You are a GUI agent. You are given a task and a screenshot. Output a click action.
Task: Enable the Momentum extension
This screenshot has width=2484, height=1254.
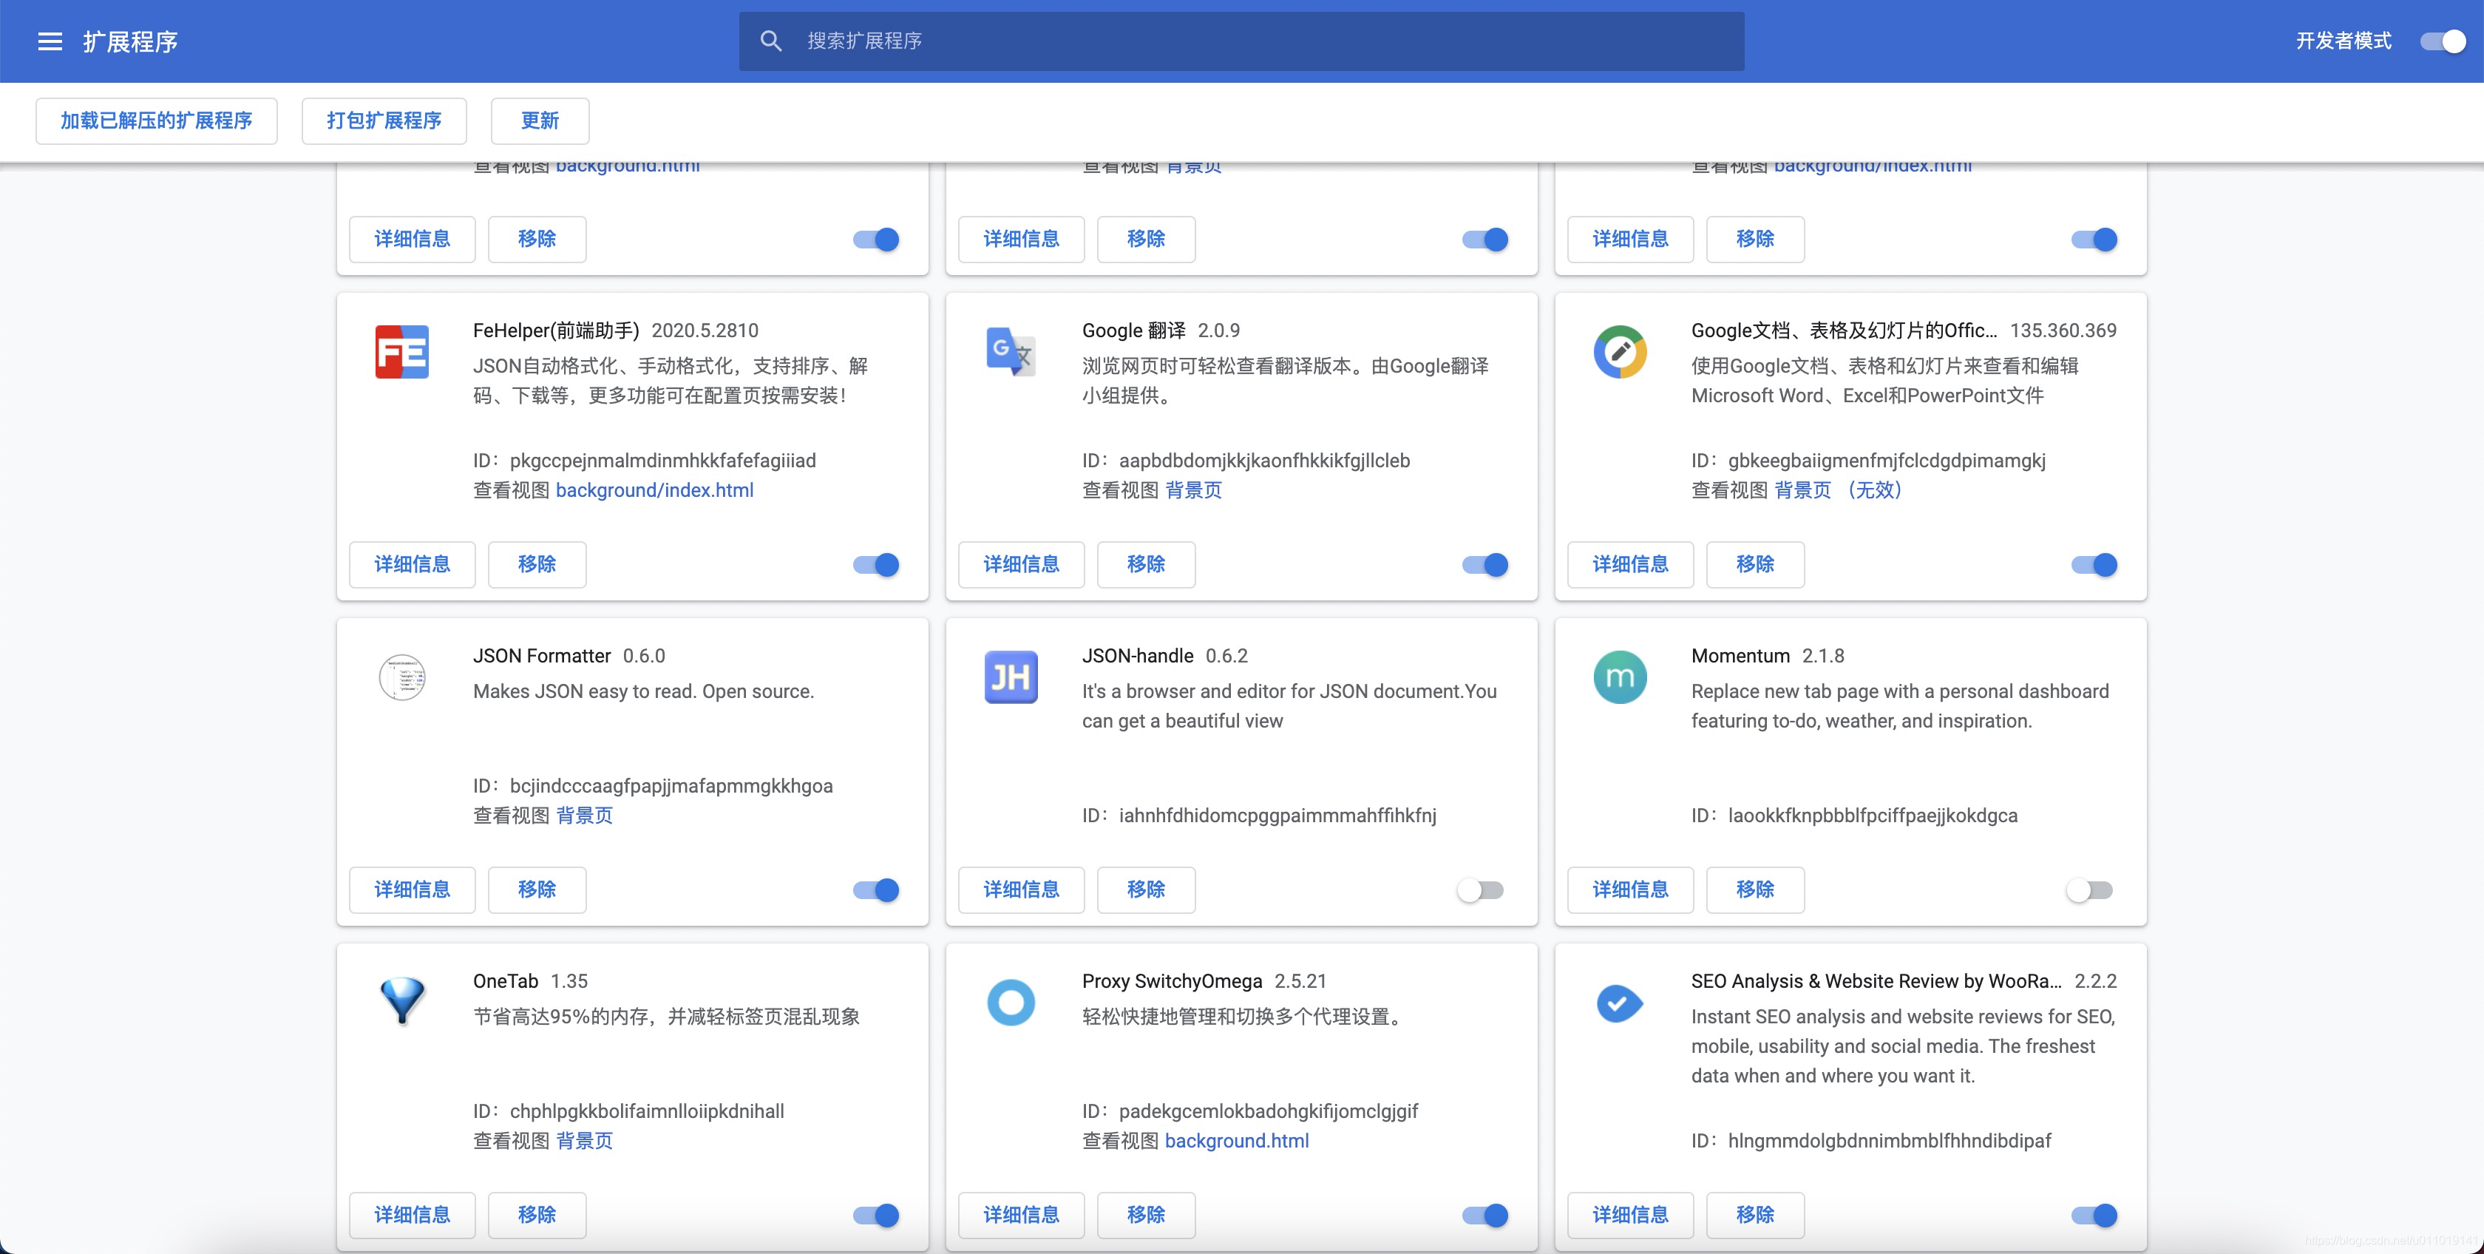[x=2090, y=890]
